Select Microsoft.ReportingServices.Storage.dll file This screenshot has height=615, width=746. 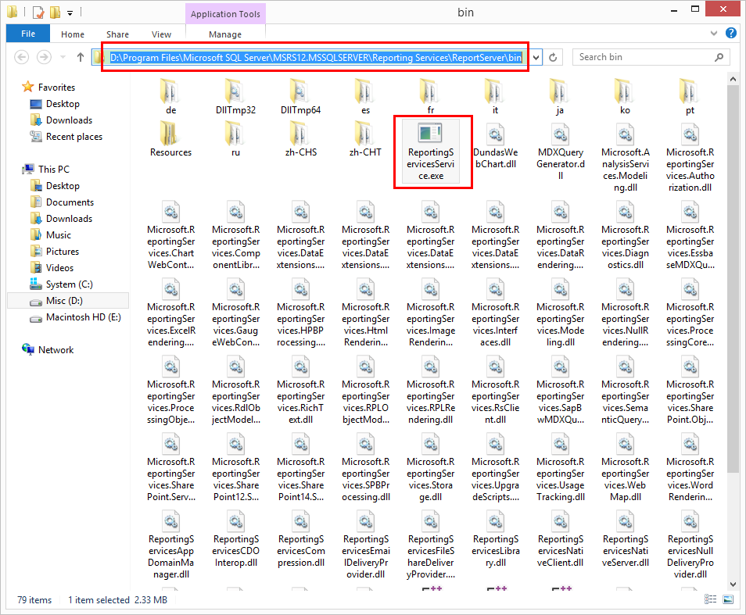pyautogui.click(x=431, y=467)
